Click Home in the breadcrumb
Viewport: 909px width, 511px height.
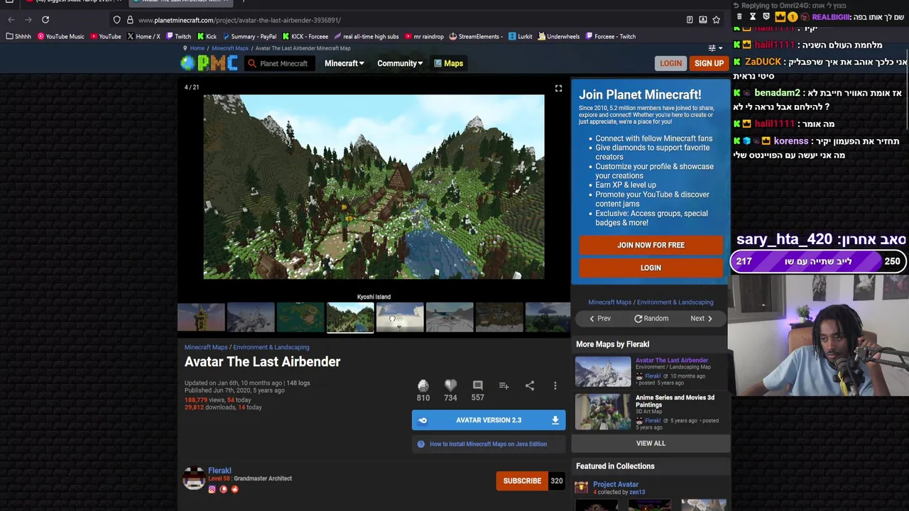tap(197, 48)
